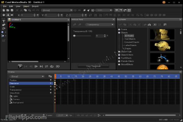Open the zoom percentage dropdown
The height and width of the screenshot is (122, 183).
coord(104,10)
